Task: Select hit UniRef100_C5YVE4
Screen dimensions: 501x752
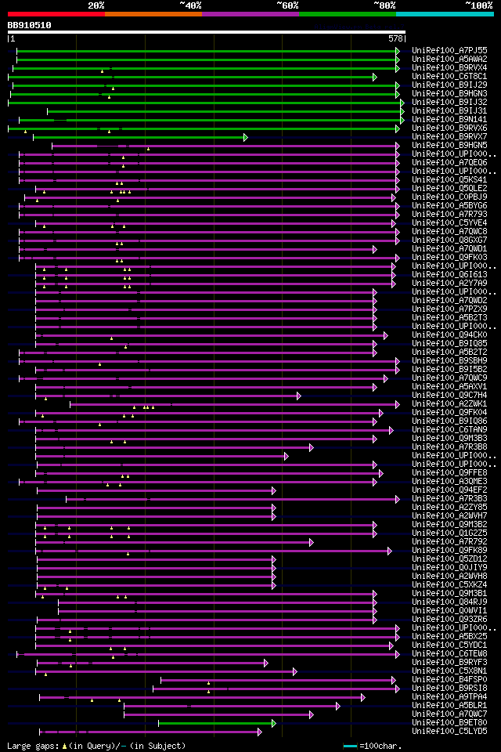Action: tap(449, 223)
